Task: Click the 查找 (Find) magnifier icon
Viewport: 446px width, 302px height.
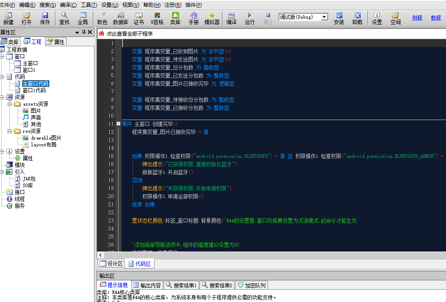Action: click(64, 18)
